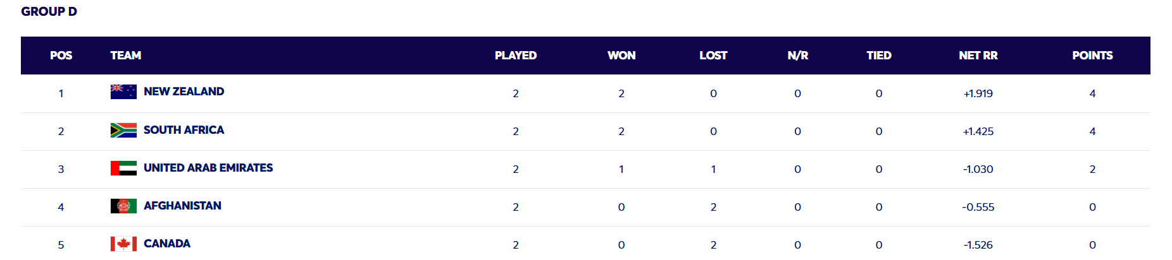This screenshot has height=260, width=1172.
Task: Click the United Arab Emirates flag icon
Action: [123, 168]
